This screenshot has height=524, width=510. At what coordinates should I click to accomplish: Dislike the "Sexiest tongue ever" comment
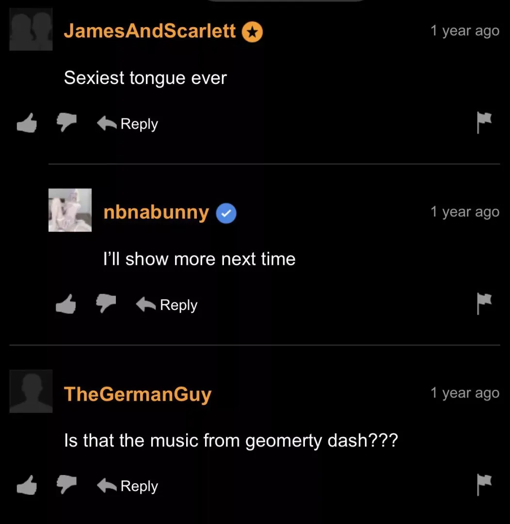pos(66,122)
